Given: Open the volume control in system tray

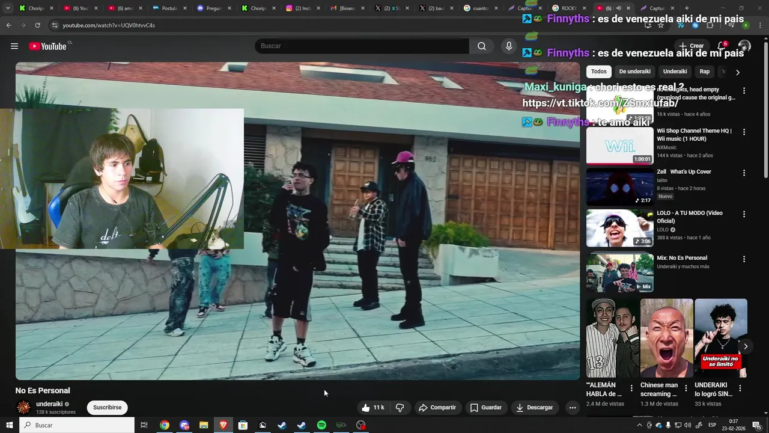Looking at the screenshot, I should [x=688, y=425].
